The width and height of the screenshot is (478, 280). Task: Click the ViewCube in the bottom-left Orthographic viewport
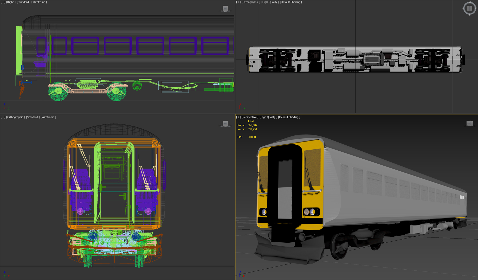(225, 124)
